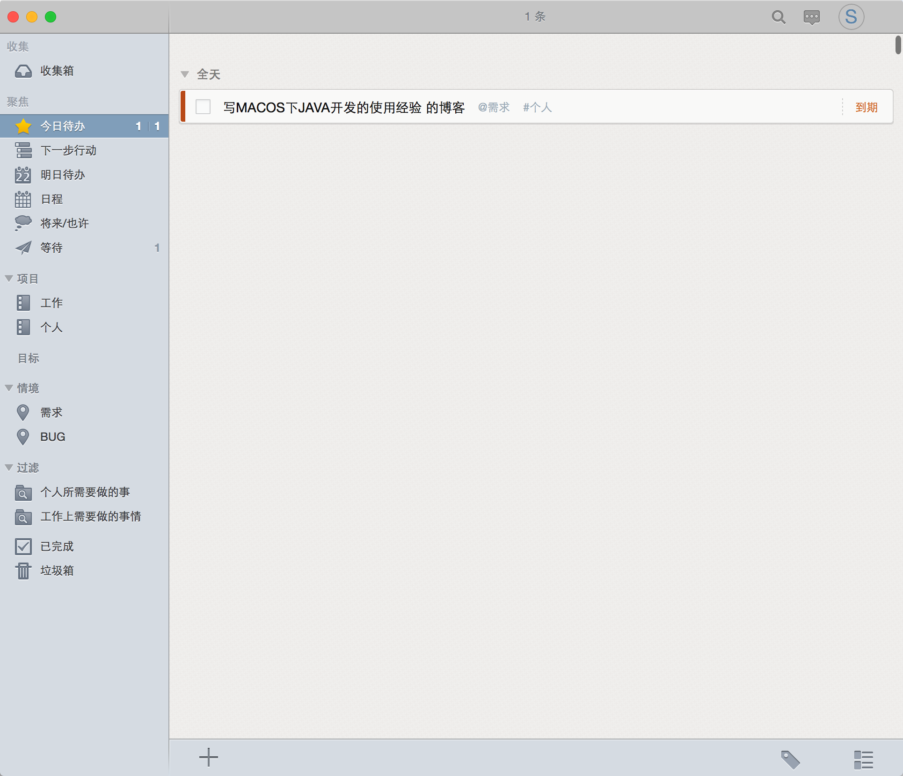Viewport: 903px width, 776px height.
Task: Collapse the 情境 sidebar group
Action: tap(9, 388)
